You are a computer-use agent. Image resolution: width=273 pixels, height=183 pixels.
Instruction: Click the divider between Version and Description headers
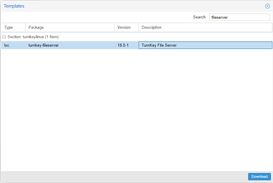click(x=139, y=28)
